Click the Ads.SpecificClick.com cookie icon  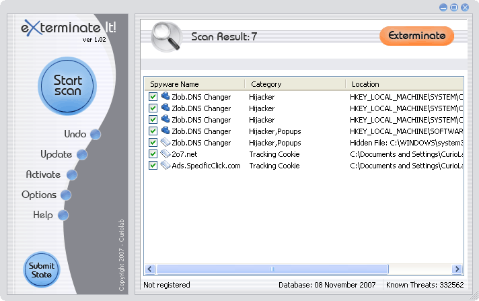coord(165,166)
